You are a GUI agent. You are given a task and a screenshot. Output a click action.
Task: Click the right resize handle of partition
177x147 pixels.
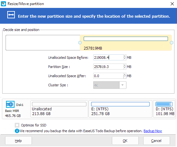(x=172, y=43)
